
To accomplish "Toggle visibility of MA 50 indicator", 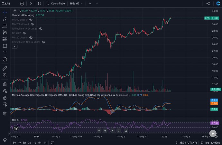I will [x=31, y=20].
